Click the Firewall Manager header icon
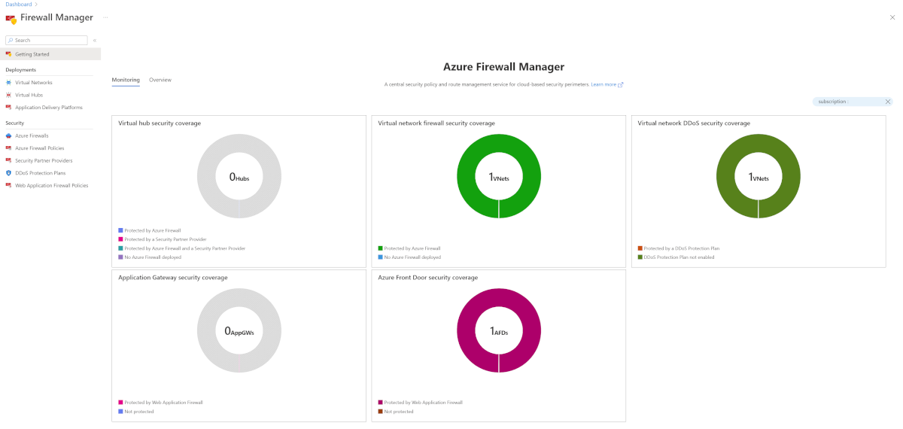The height and width of the screenshot is (429, 903). coord(11,18)
